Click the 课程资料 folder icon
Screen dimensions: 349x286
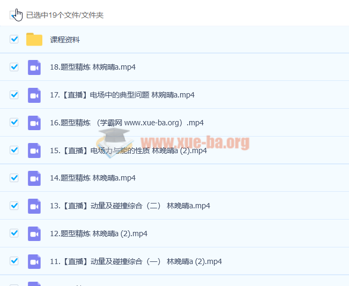coord(34,40)
